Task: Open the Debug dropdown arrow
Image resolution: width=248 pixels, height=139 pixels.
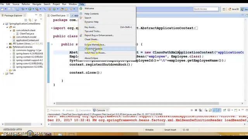Action: coord(26,9)
